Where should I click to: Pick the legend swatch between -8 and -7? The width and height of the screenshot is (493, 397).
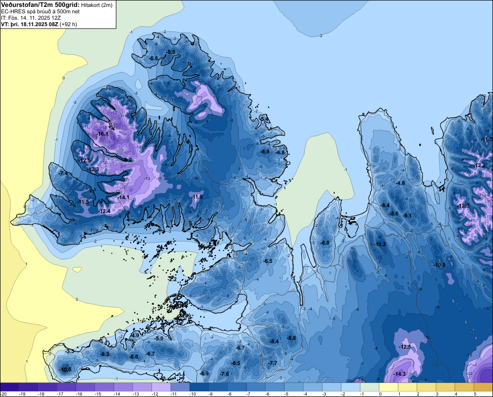click(237, 387)
